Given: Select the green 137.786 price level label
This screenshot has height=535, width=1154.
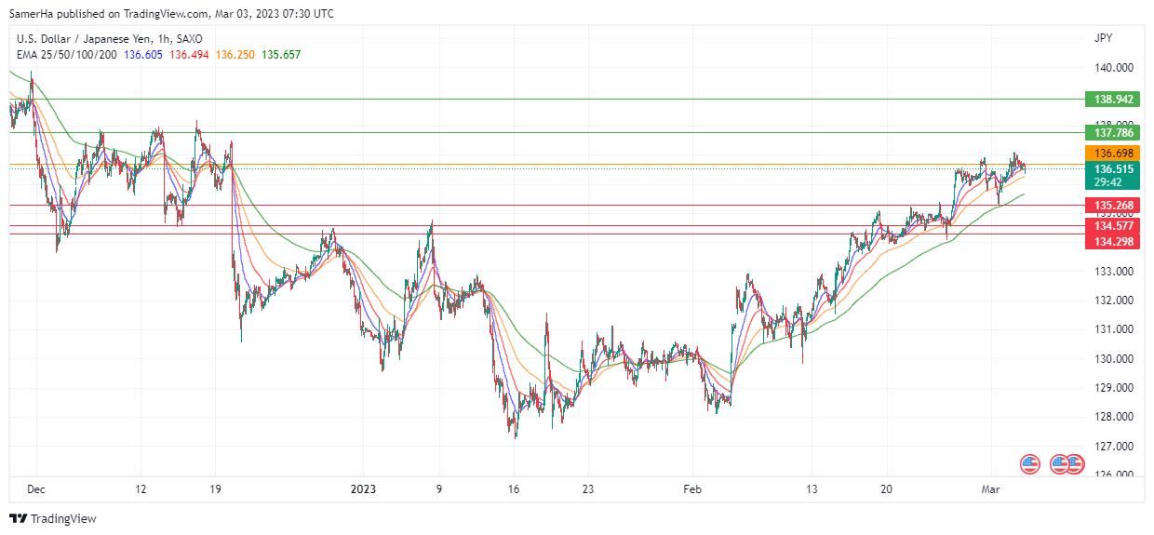Looking at the screenshot, I should (x=1113, y=133).
